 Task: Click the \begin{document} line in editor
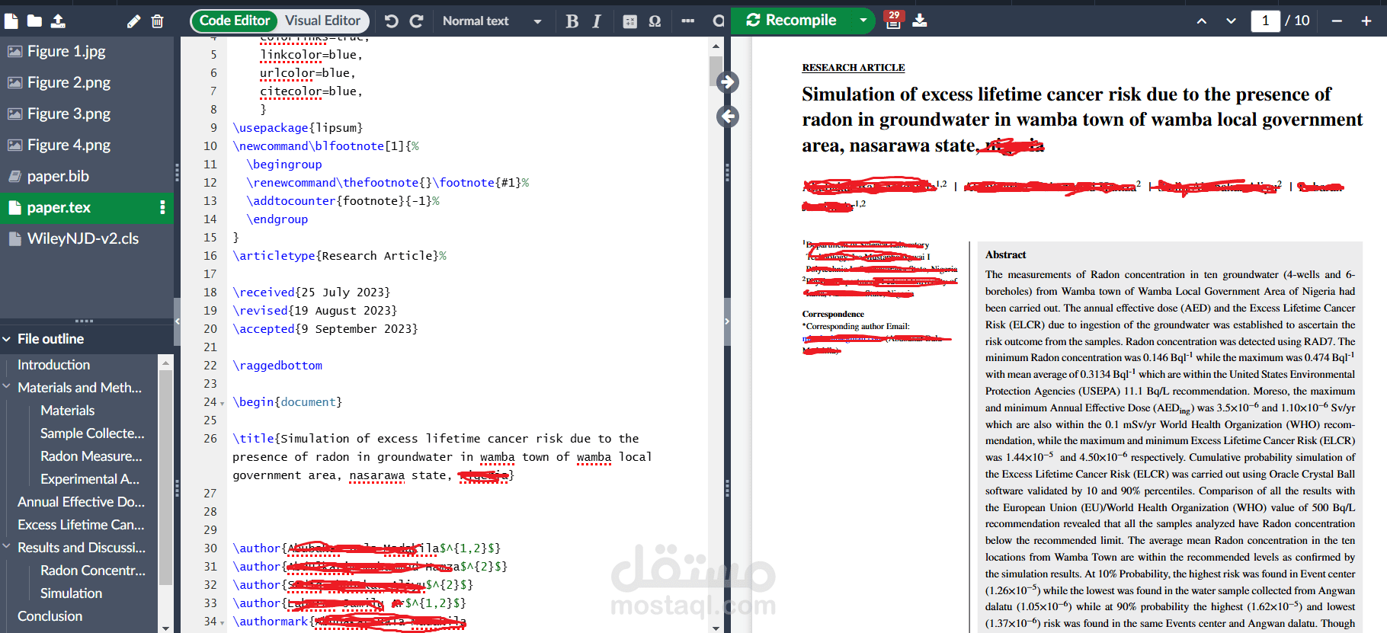pyautogui.click(x=287, y=402)
